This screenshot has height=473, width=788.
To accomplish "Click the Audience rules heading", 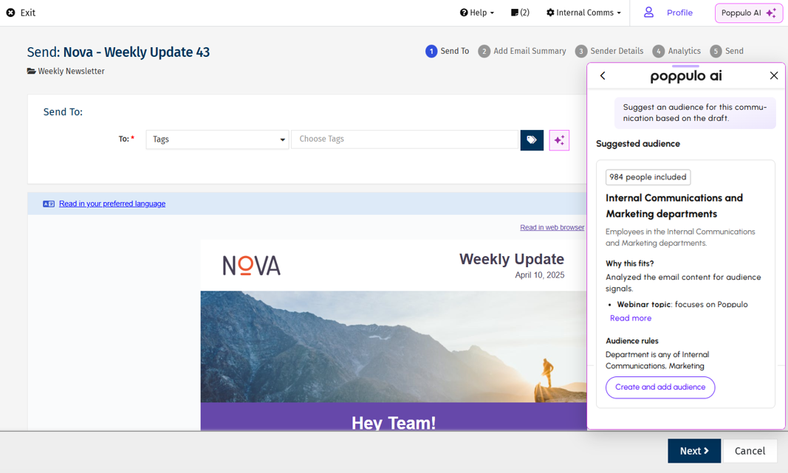I will coord(631,341).
